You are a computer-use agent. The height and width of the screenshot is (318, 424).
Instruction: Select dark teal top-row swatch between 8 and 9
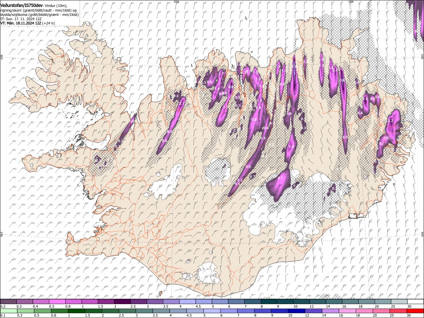(x=269, y=301)
